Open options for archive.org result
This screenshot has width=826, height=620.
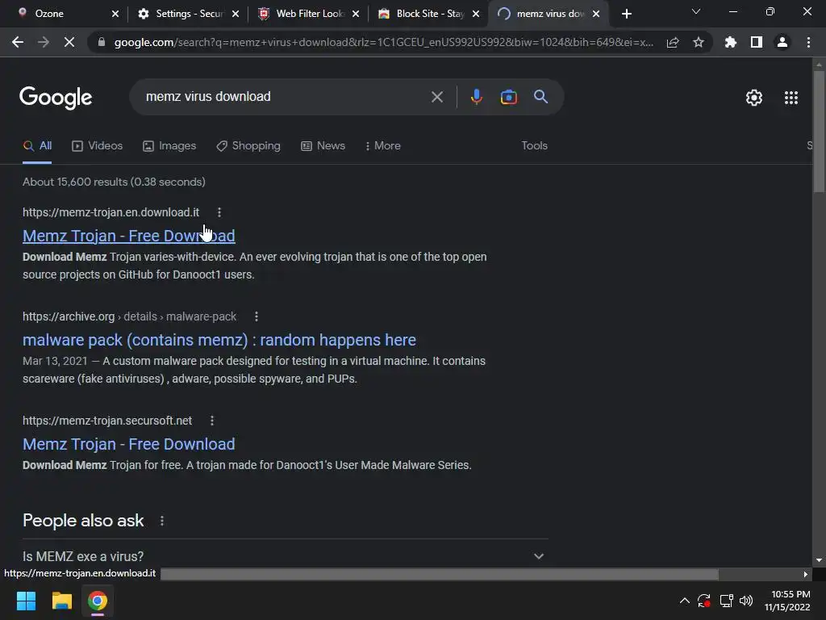[257, 316]
